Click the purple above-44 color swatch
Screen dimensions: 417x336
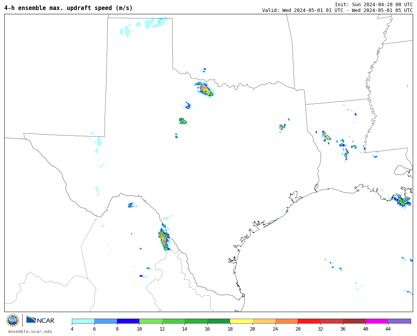pyautogui.click(x=400, y=321)
